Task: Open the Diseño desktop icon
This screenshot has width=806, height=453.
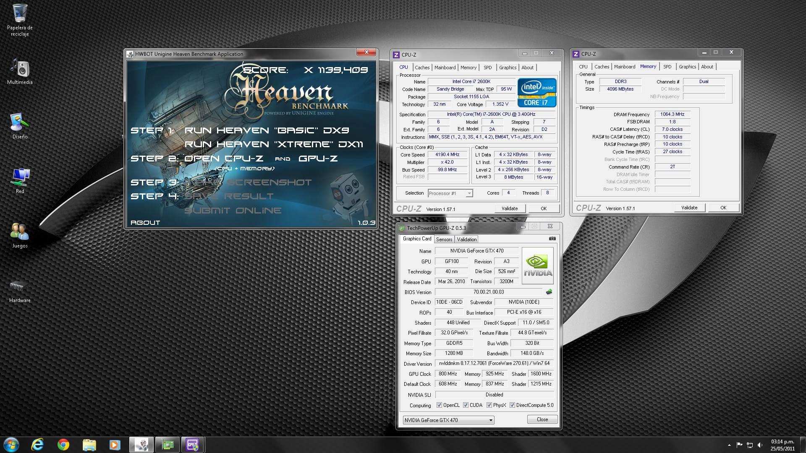Action: (20, 126)
